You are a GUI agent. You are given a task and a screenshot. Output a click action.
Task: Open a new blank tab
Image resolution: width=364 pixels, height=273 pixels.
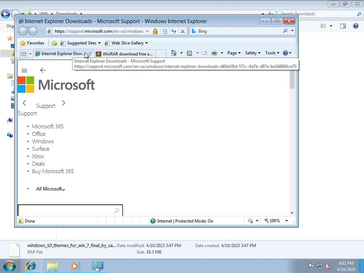(x=161, y=54)
